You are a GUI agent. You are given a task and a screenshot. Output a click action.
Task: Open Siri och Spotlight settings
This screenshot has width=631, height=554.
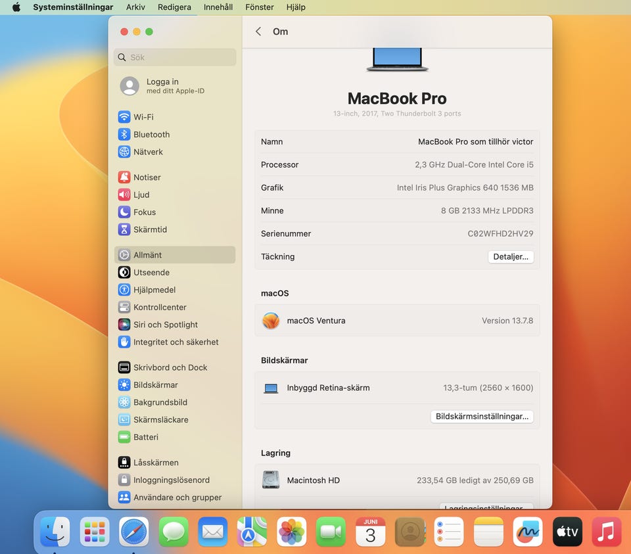[x=175, y=324]
